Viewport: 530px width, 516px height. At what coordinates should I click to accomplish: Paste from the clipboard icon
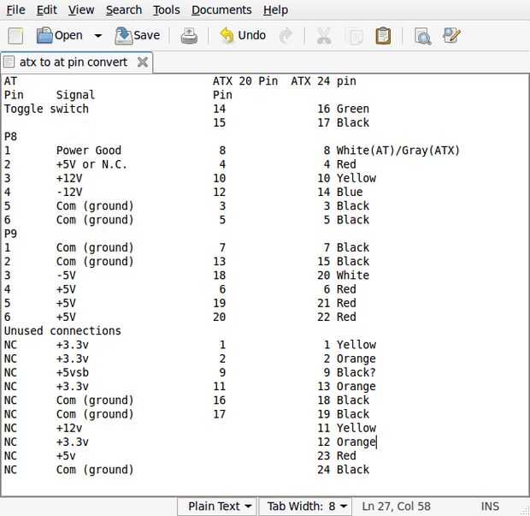pos(383,36)
